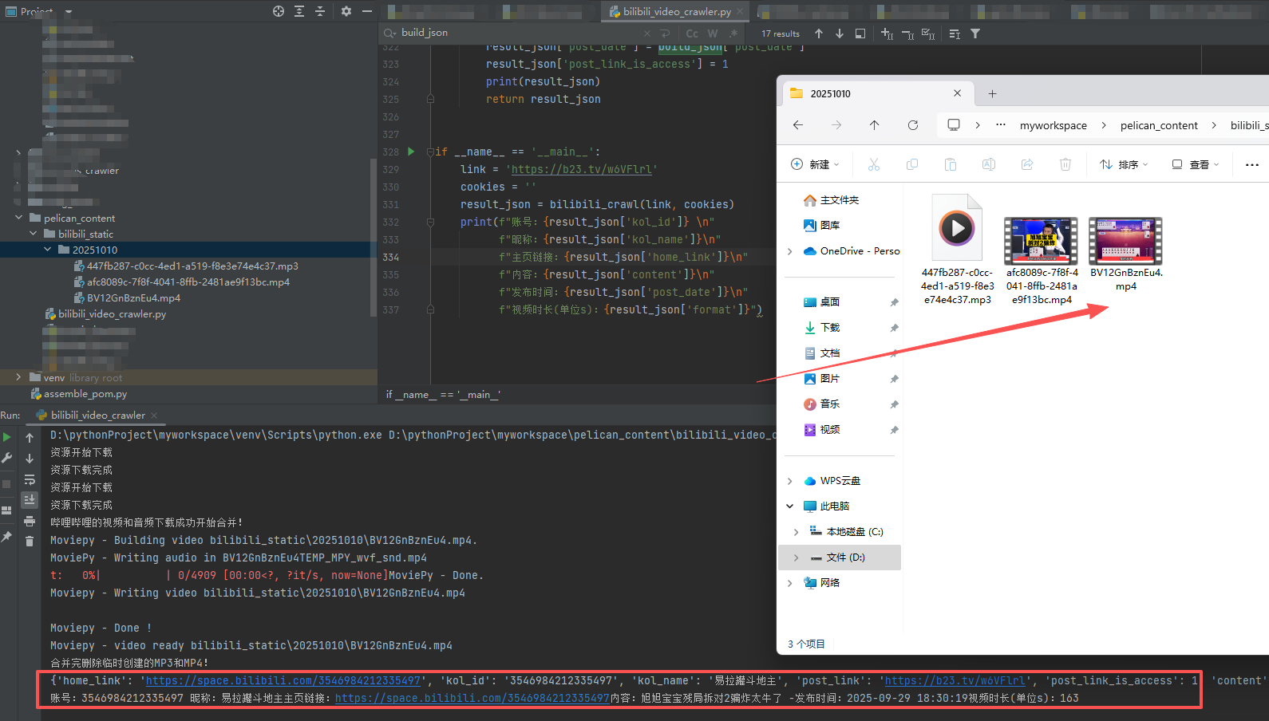The image size is (1269, 721).
Task: Toggle Words (W) option in search bar
Action: pyautogui.click(x=713, y=33)
